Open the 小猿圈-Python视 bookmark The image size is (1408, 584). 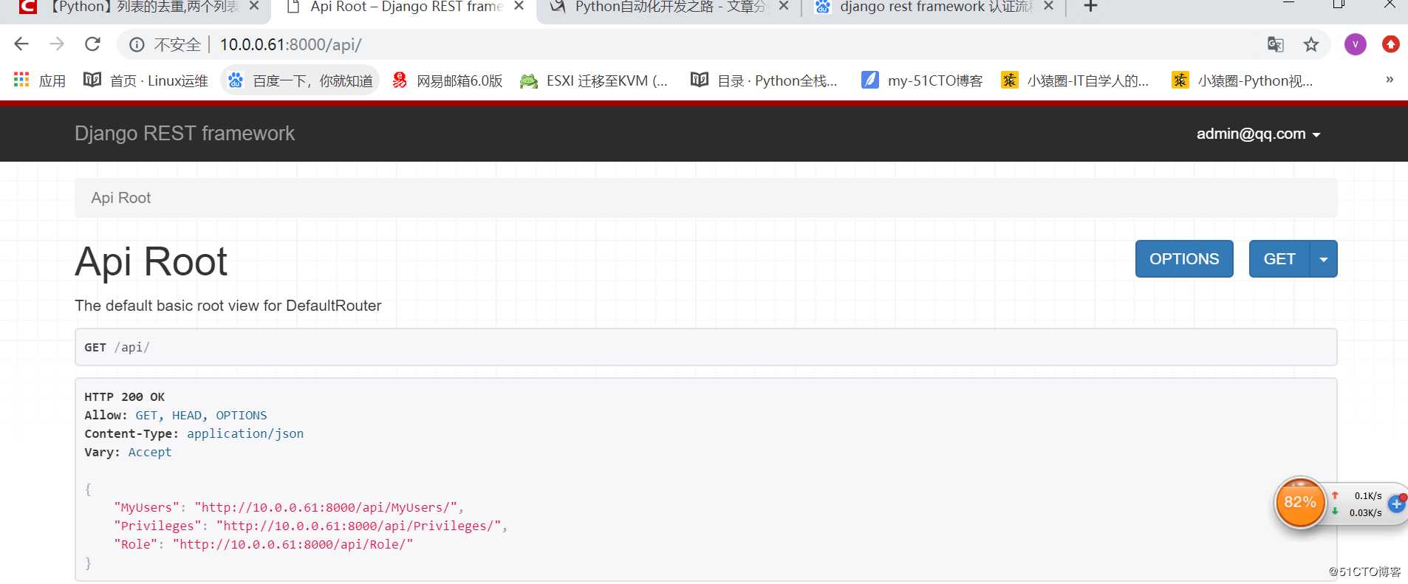(1243, 80)
